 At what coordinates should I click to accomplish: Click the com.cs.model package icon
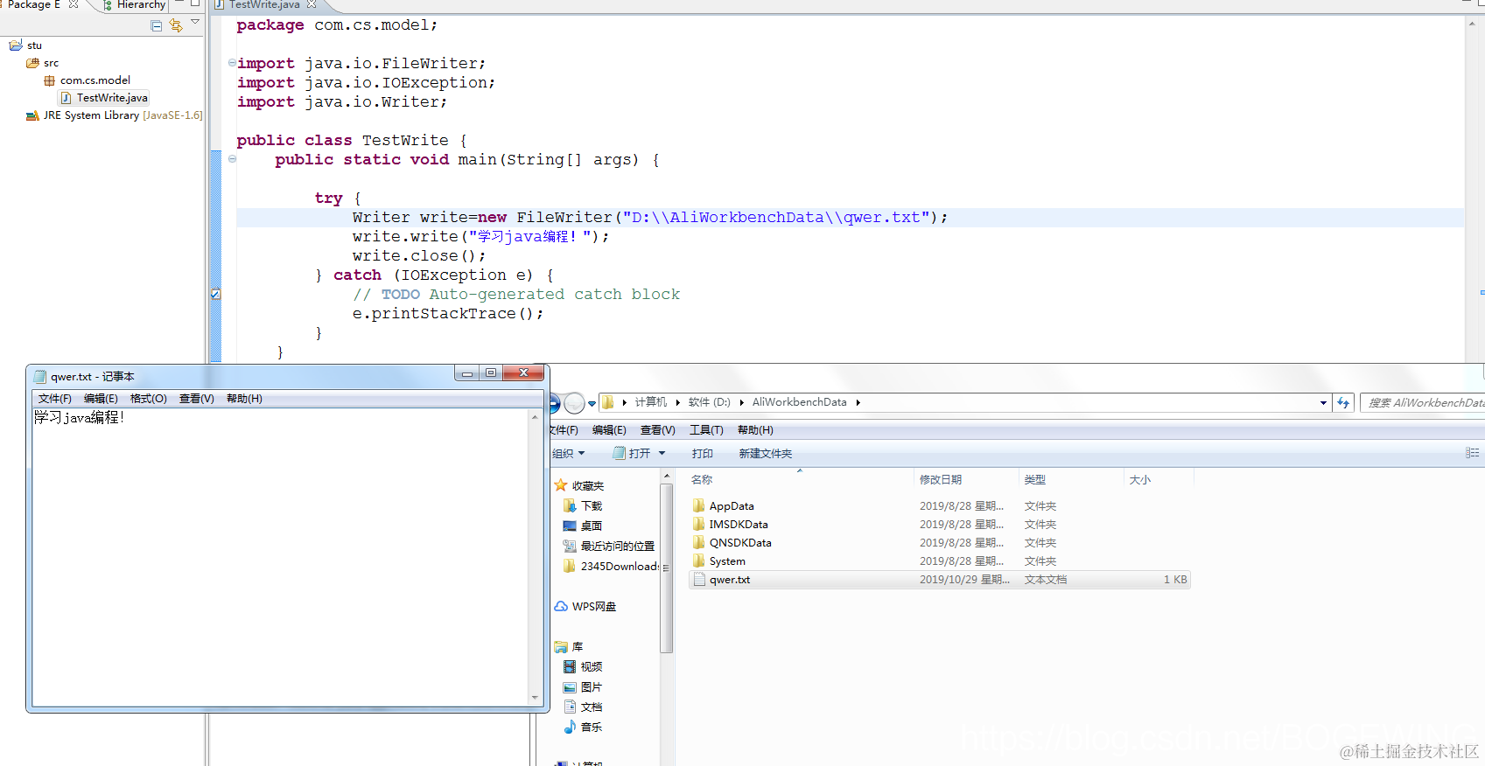point(50,80)
